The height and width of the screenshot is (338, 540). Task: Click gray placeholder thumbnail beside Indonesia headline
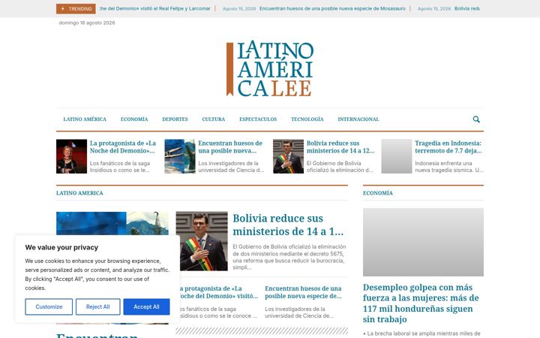pyautogui.click(x=397, y=156)
